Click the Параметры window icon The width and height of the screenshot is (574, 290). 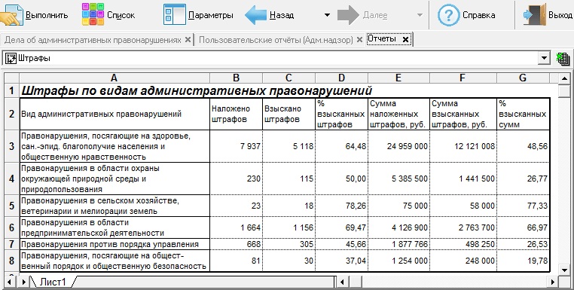click(174, 14)
